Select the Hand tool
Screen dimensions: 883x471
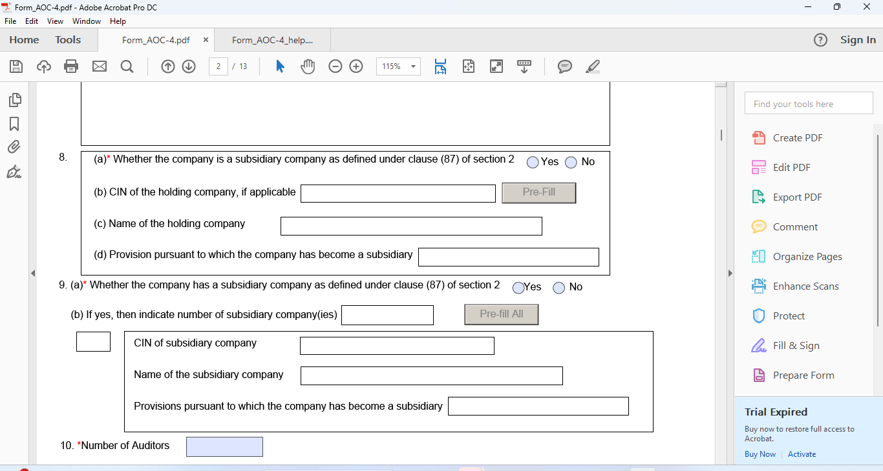pyautogui.click(x=308, y=66)
